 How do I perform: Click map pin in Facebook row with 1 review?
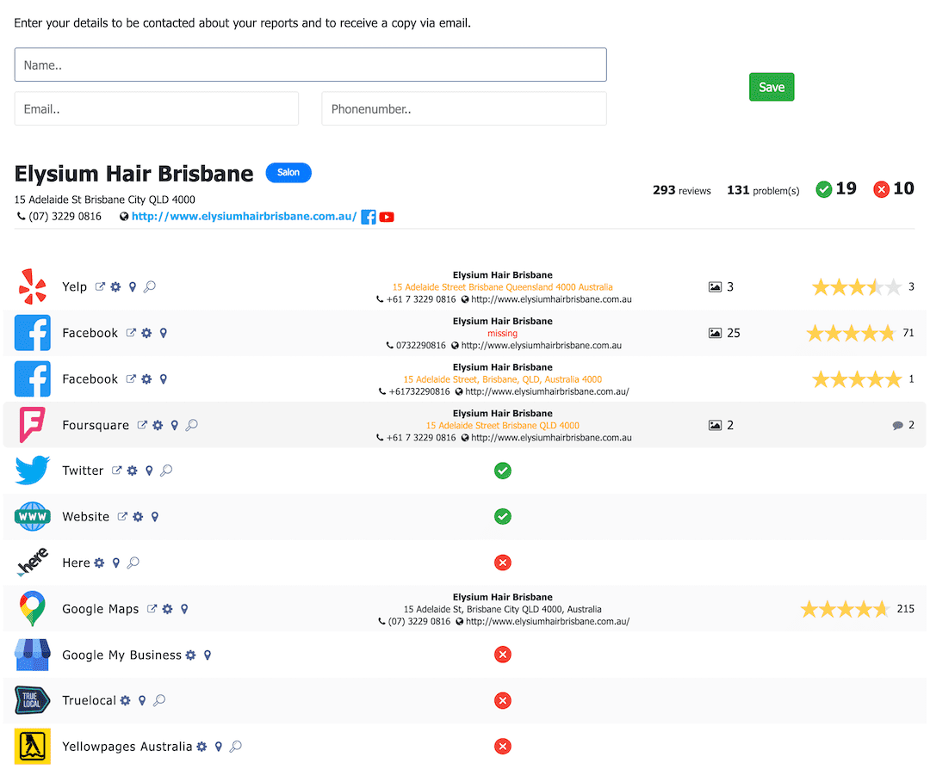pyautogui.click(x=163, y=379)
